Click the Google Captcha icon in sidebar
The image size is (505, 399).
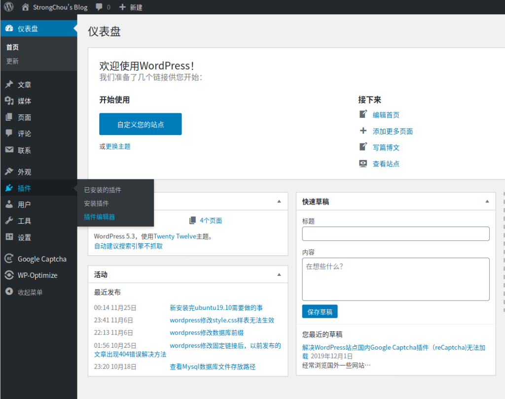click(9, 259)
